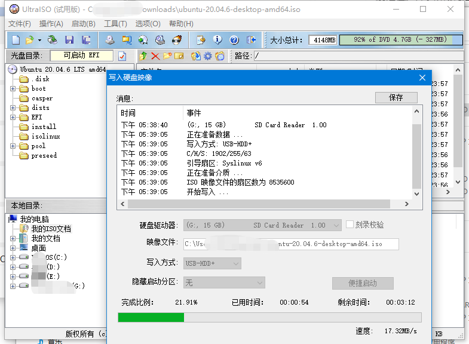The image size is (469, 344).
Task: Click the Open CD/DVD toolbar icon
Action: [53, 40]
